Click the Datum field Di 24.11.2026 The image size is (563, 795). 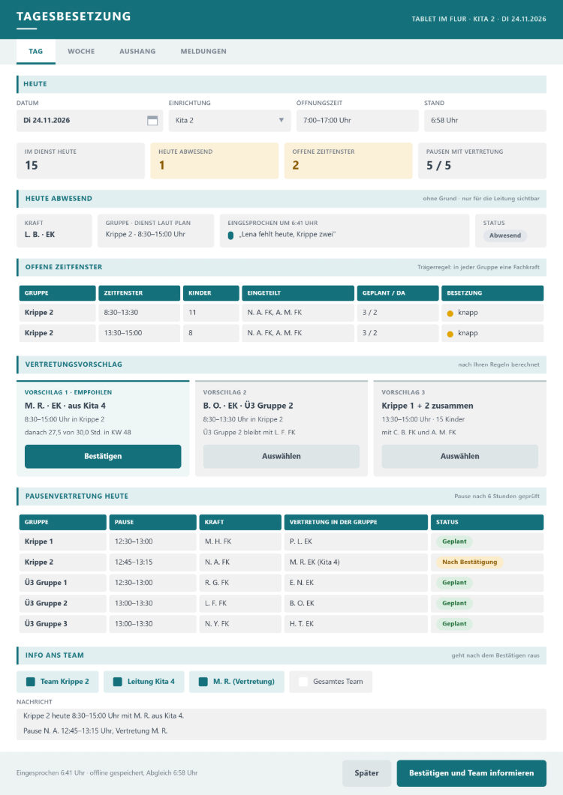point(90,121)
